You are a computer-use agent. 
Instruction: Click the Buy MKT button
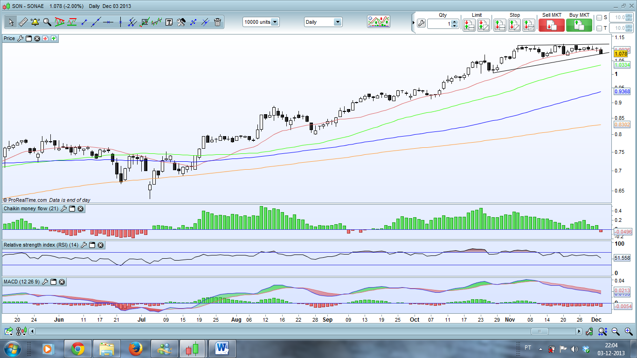coord(579,25)
